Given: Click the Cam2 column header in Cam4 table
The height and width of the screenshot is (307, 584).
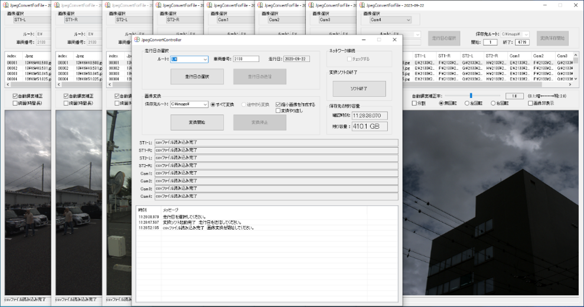Looking at the screenshot, I should coord(543,56).
